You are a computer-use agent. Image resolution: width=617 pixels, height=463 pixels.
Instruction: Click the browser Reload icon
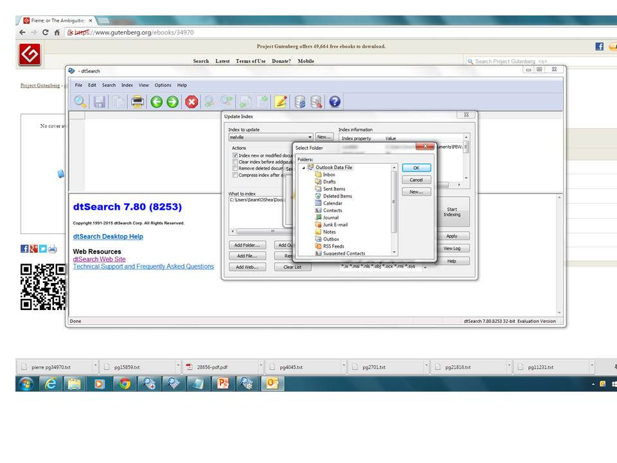(x=45, y=32)
